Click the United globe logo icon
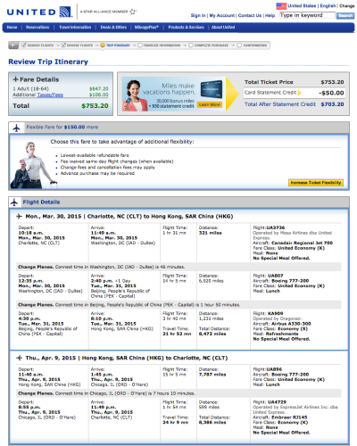Viewport: 357px width, 446px height. click(x=66, y=12)
